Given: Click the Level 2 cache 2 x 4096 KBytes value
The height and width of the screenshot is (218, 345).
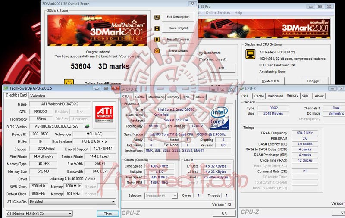Looking at the screenshot, I should coord(216,177).
